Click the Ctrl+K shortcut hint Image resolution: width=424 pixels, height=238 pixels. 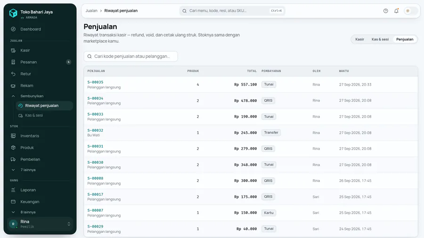tap(277, 11)
